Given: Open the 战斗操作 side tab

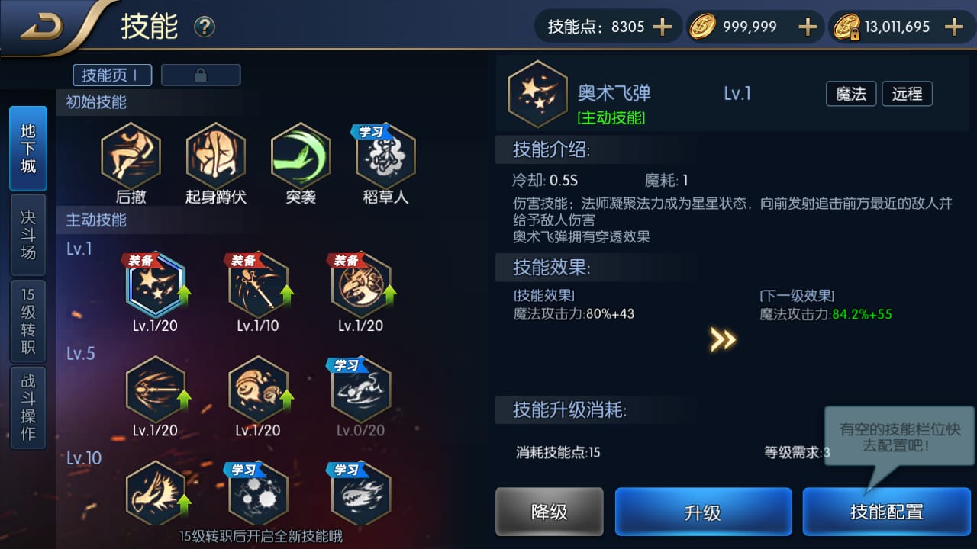Looking at the screenshot, I should click(28, 407).
